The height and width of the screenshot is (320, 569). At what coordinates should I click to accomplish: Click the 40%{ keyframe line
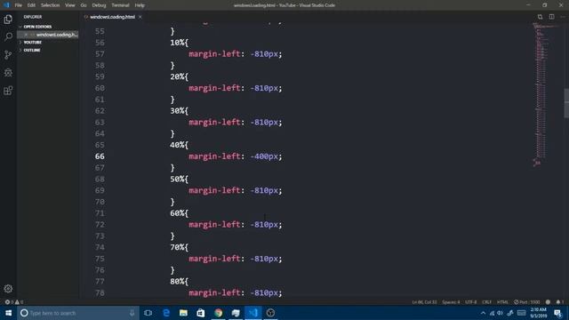179,145
